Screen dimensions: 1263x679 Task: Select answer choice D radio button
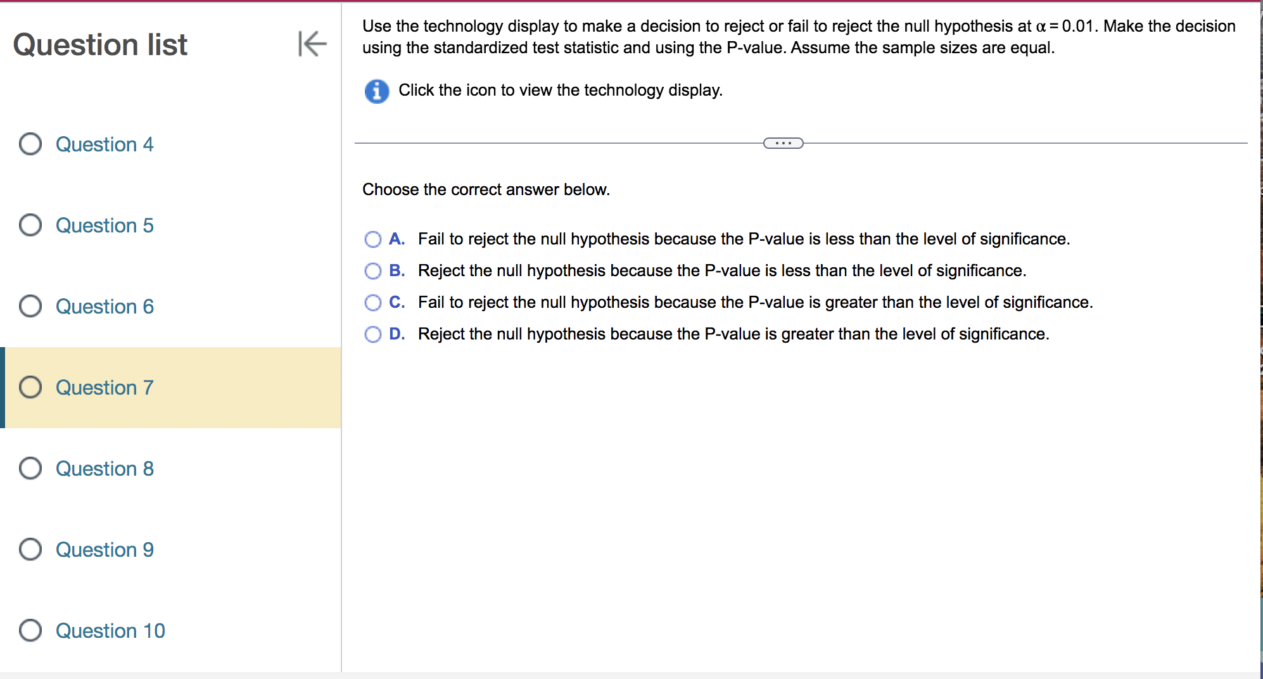point(372,334)
